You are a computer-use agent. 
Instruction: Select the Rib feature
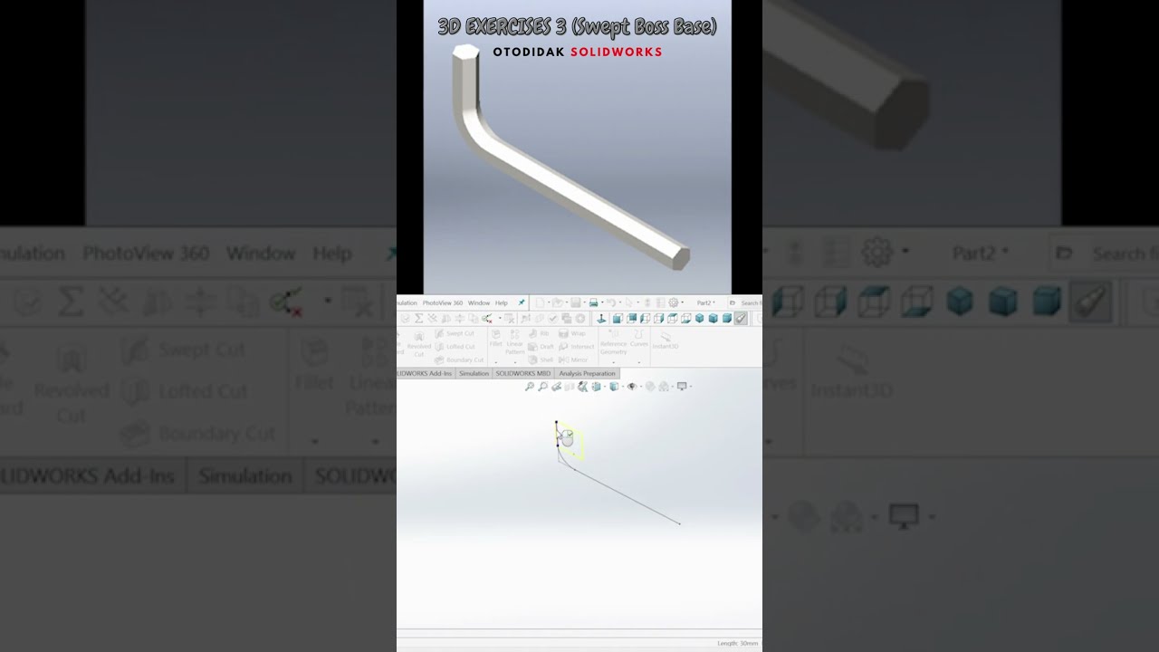click(x=539, y=333)
